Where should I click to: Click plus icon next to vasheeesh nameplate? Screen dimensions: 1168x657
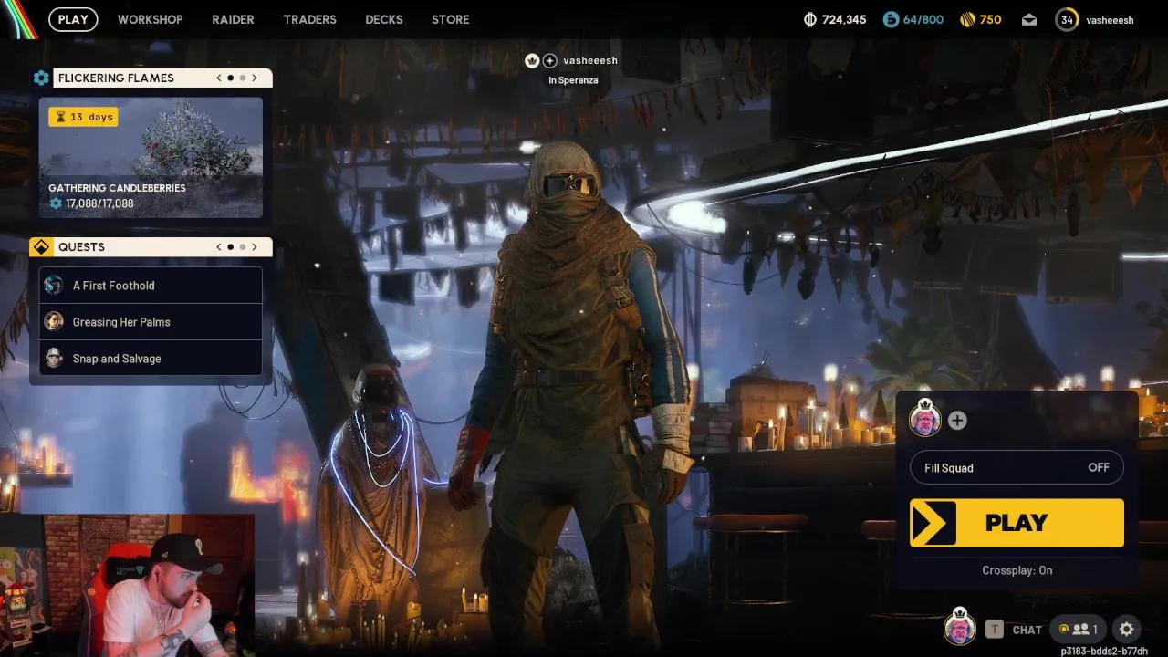(549, 60)
